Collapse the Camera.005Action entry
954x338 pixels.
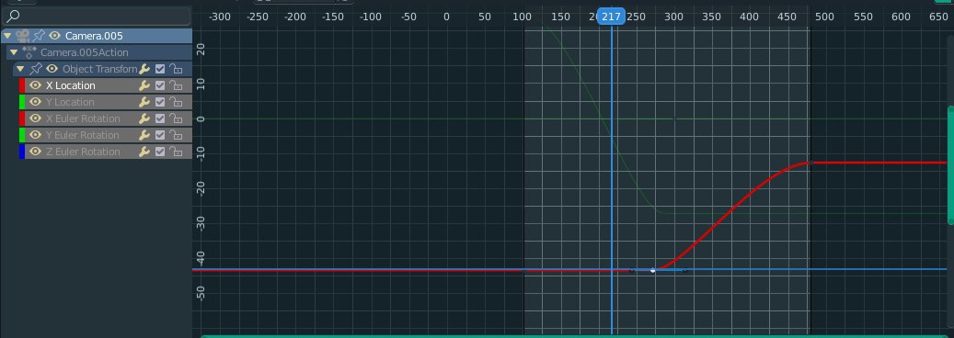point(14,52)
